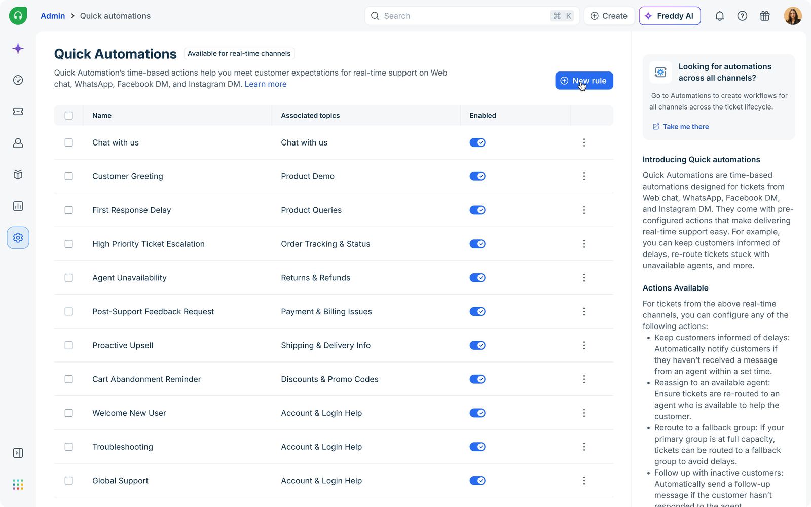Check the First Response Delay checkbox

(69, 210)
